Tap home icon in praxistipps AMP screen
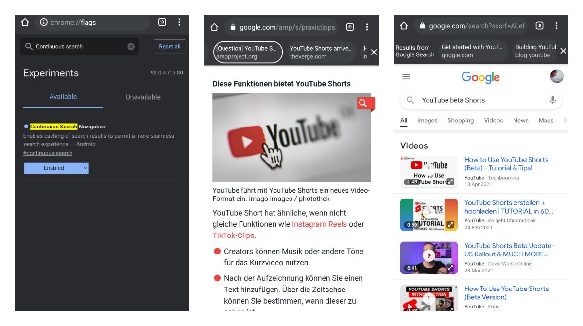 click(x=214, y=27)
